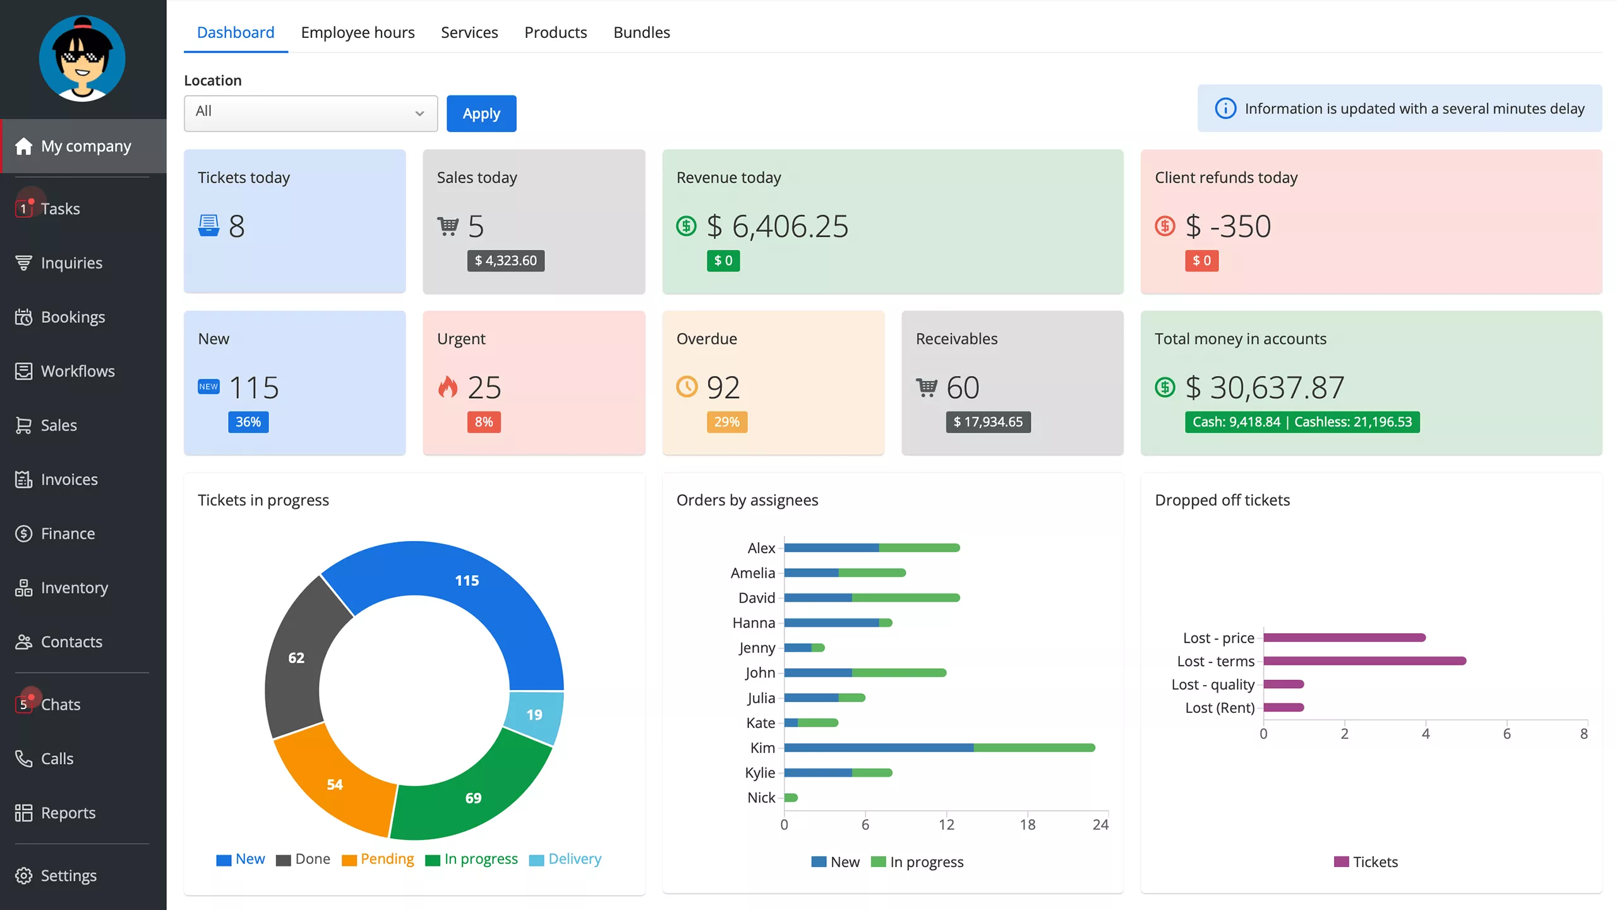Open Reports in the sidebar
1617x910 pixels.
pos(67,813)
